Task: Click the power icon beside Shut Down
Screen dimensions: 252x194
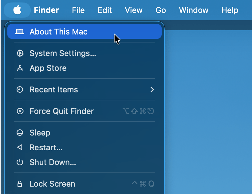Action: (x=20, y=162)
